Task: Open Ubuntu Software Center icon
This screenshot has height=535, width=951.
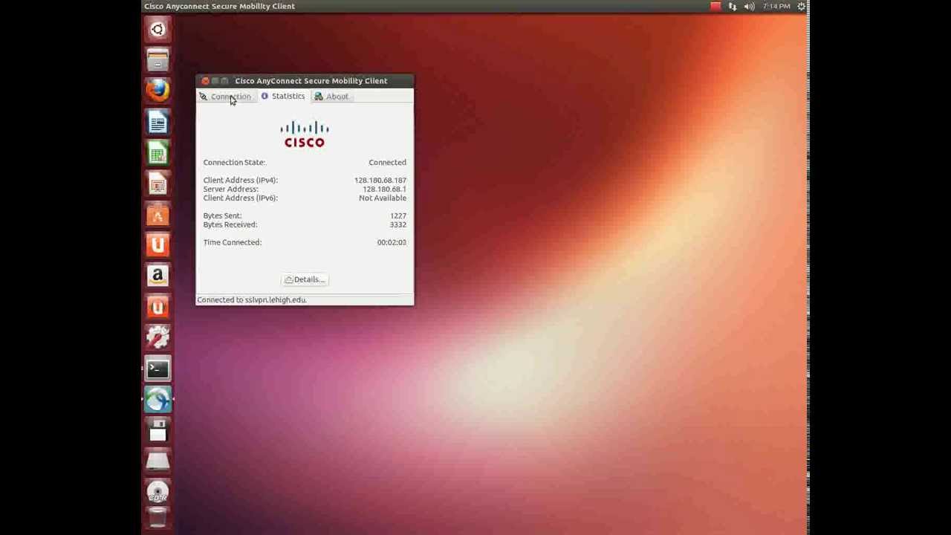Action: 158,215
